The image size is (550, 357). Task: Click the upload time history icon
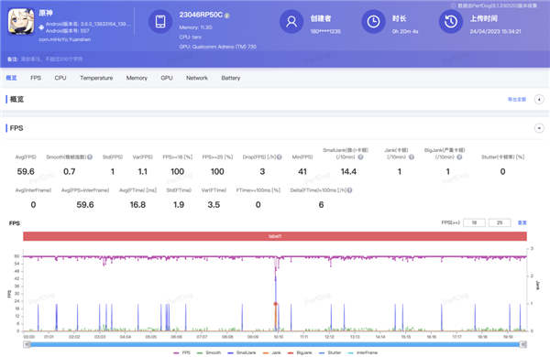451,21
